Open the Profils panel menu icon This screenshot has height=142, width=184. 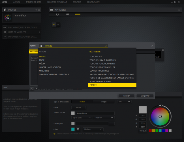(x=39, y=10)
